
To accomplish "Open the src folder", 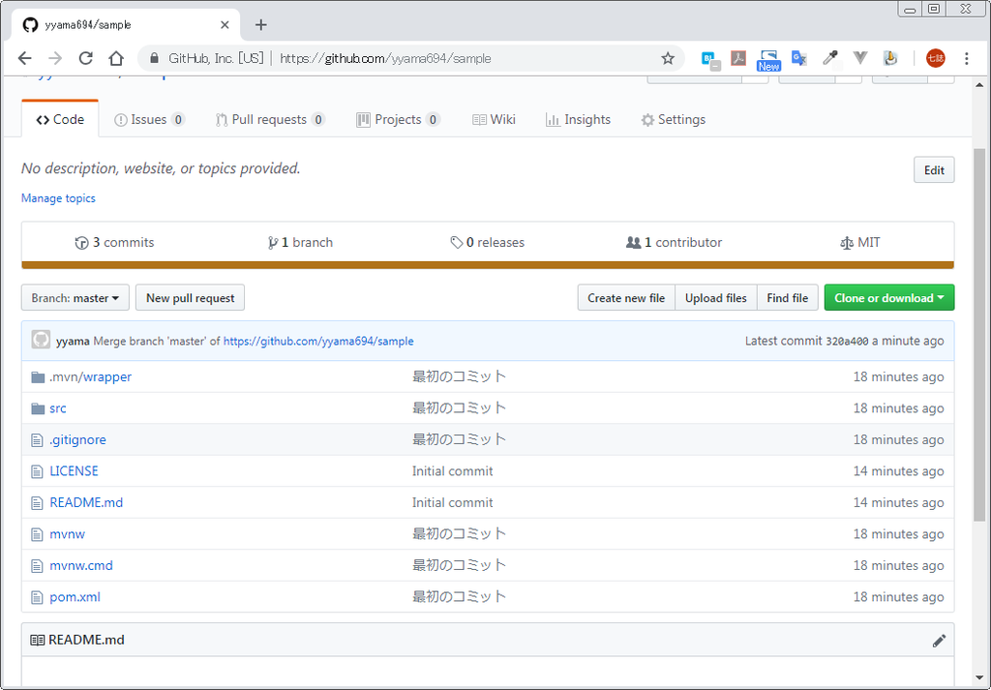I will [58, 408].
